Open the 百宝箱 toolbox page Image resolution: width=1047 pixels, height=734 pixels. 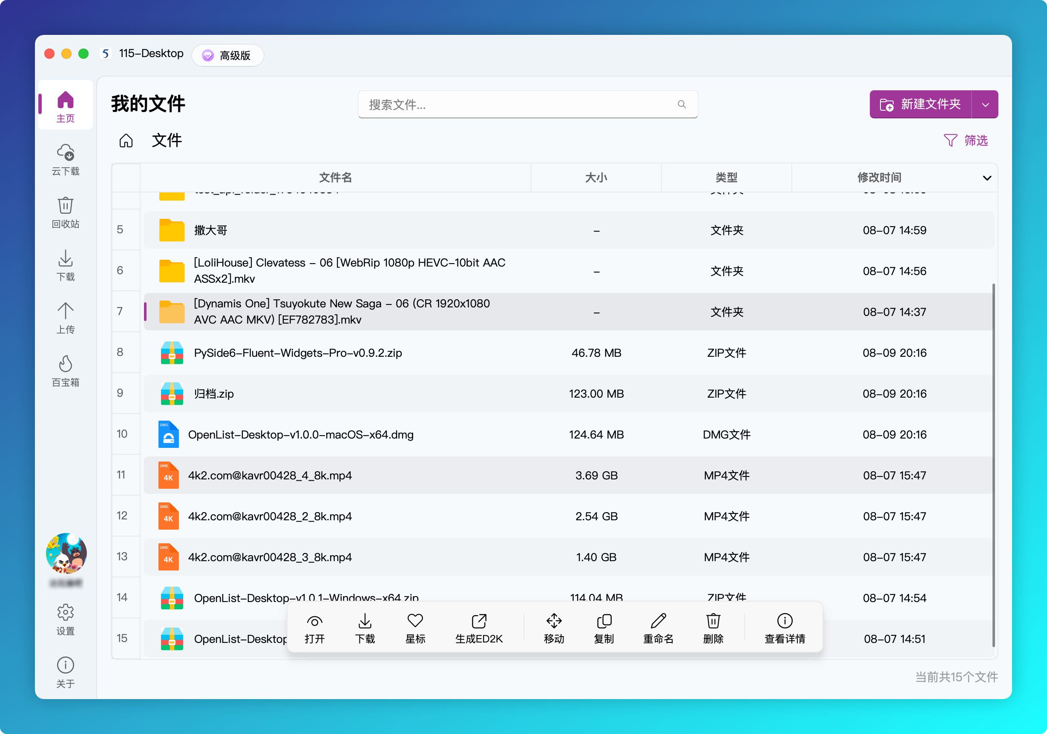(x=65, y=371)
